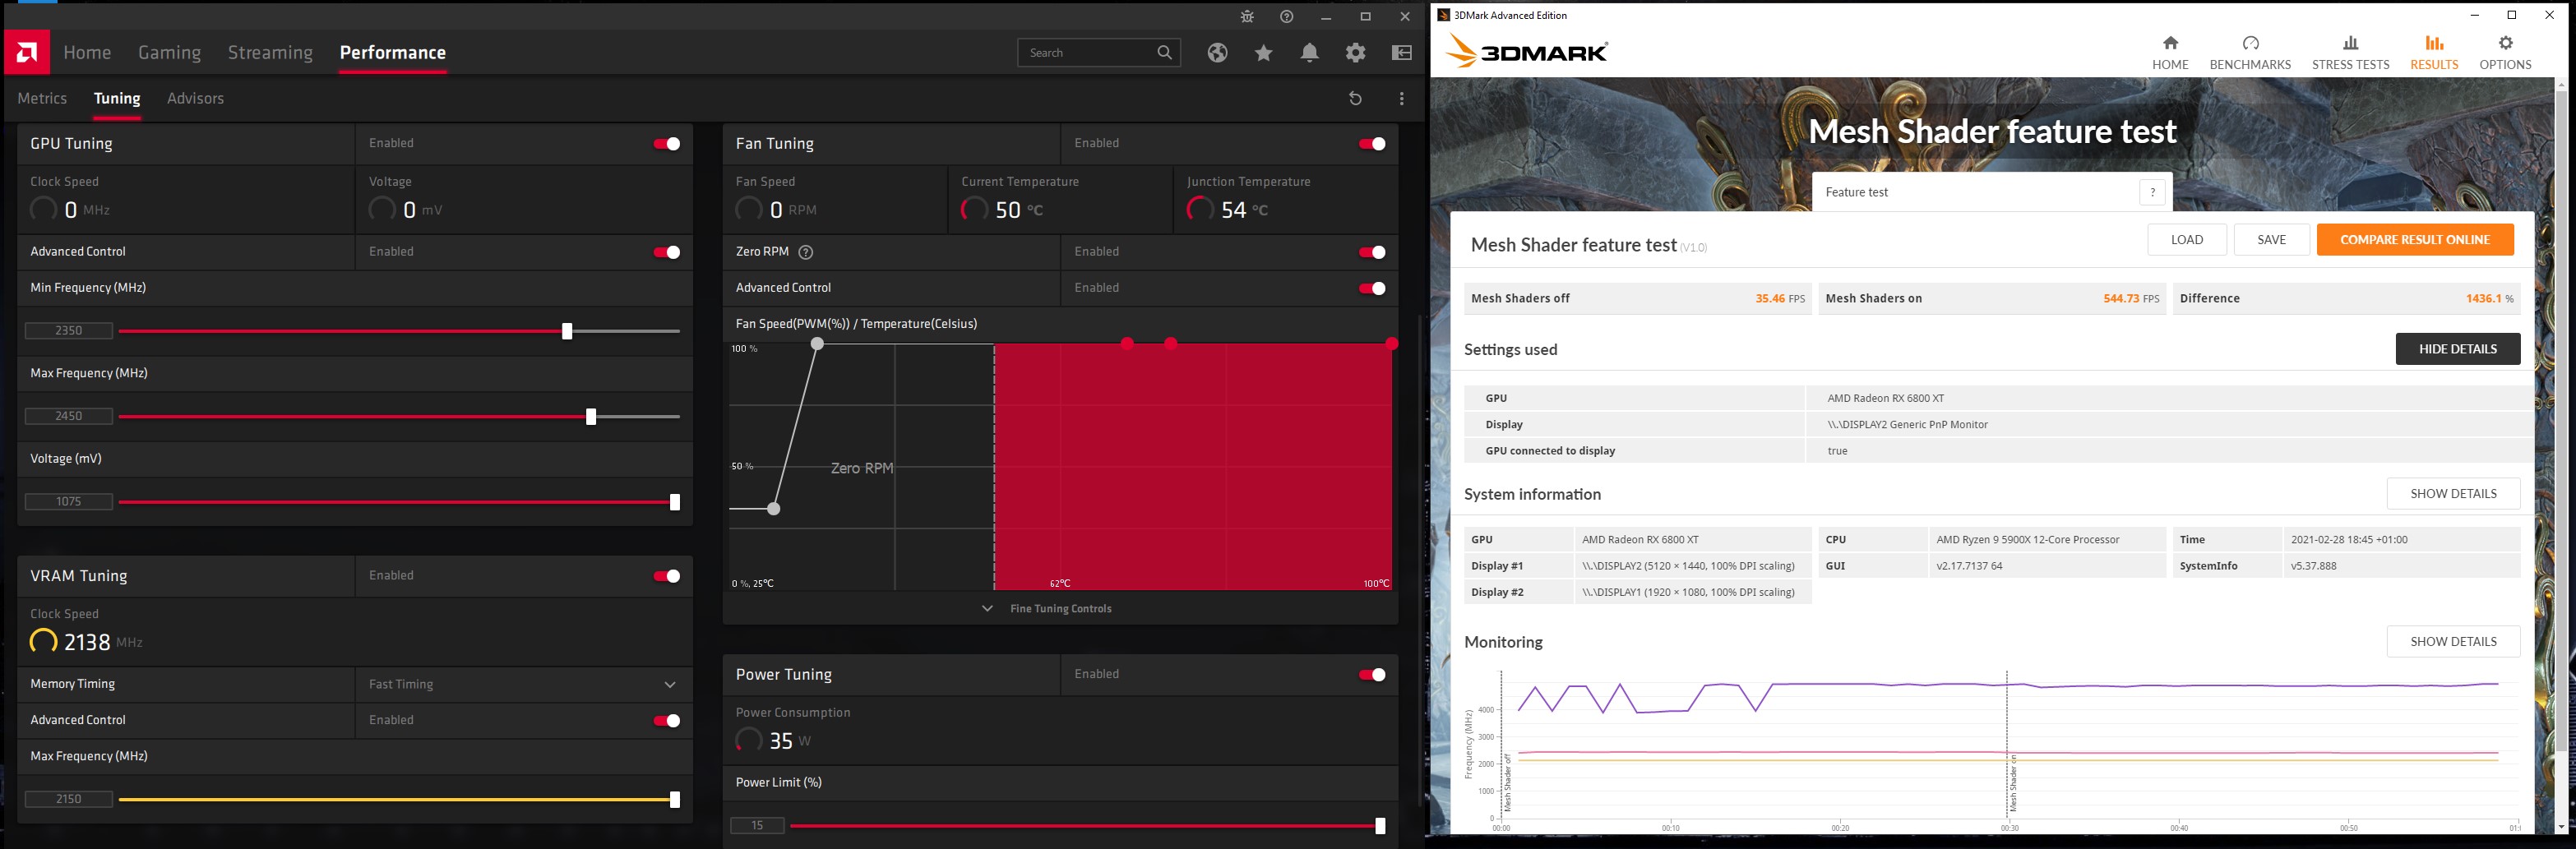This screenshot has height=849, width=2576.
Task: Switch to the Gaming tab
Action: click(x=169, y=52)
